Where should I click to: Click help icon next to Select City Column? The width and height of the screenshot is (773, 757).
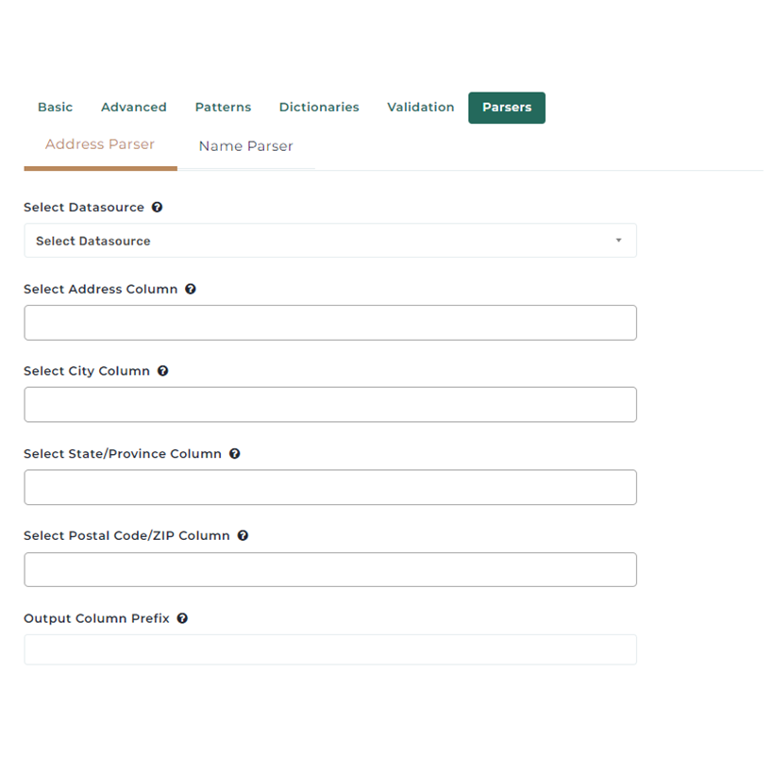pyautogui.click(x=162, y=372)
